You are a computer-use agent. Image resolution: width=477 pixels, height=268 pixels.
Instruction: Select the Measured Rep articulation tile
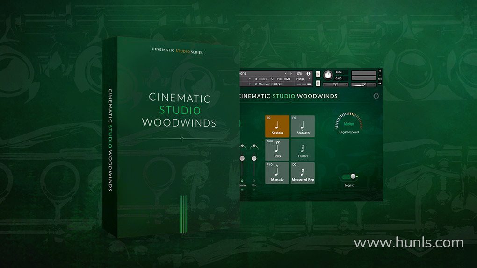(303, 173)
